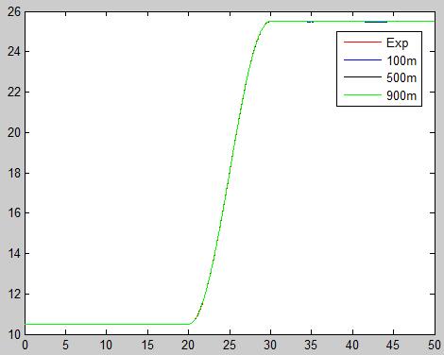Click the Exp legend label
444x355 pixels.
[x=397, y=42]
